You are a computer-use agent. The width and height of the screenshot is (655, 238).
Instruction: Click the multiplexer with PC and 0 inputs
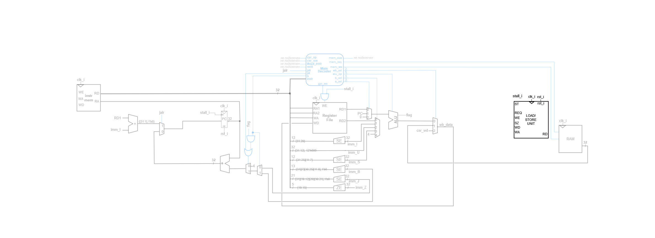pyautogui.click(x=369, y=113)
